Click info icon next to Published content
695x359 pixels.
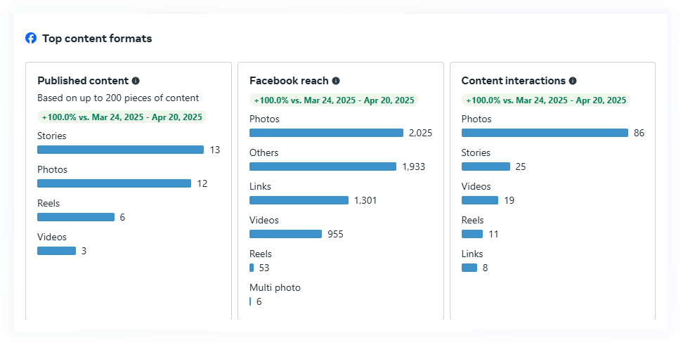pyautogui.click(x=136, y=81)
